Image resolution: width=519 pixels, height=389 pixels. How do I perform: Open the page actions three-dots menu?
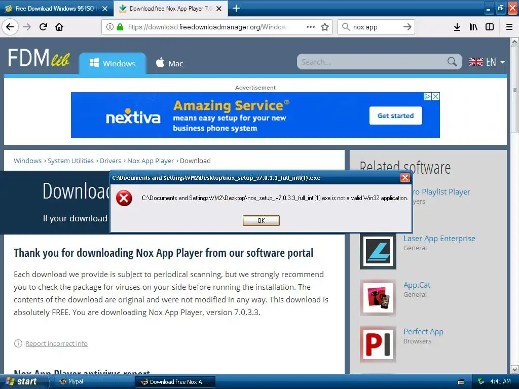point(311,27)
